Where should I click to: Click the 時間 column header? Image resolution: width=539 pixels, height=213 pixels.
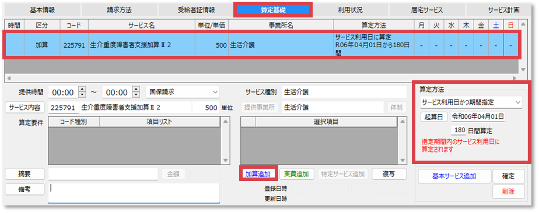pos(14,26)
